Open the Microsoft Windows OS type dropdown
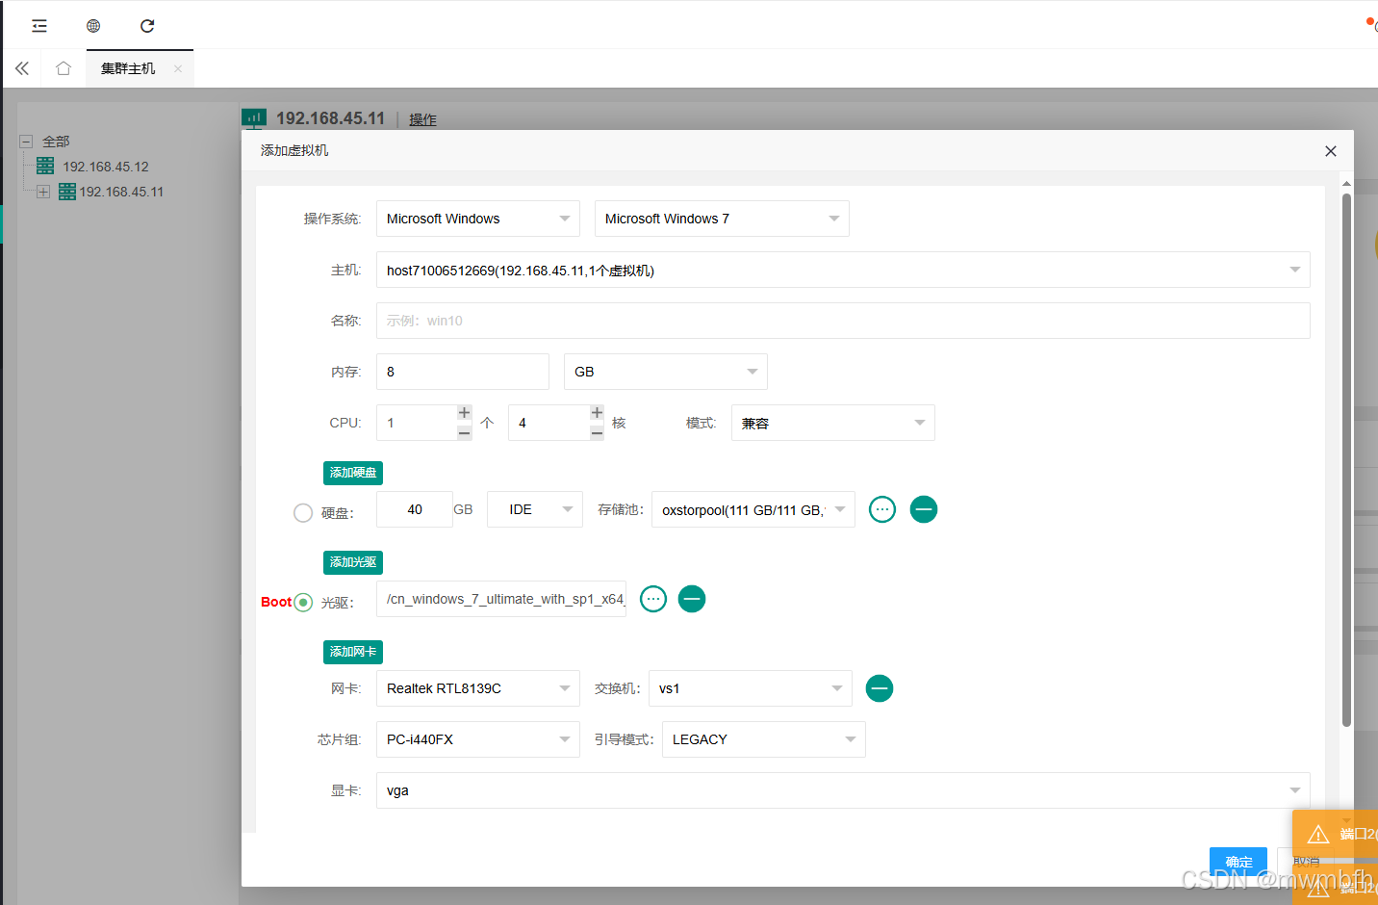Viewport: 1378px width, 905px height. point(478,219)
